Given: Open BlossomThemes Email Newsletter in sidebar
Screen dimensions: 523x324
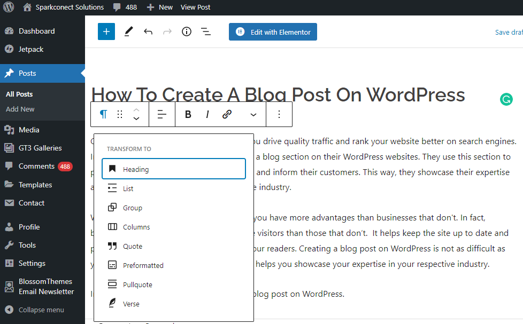Looking at the screenshot, I should 42,287.
